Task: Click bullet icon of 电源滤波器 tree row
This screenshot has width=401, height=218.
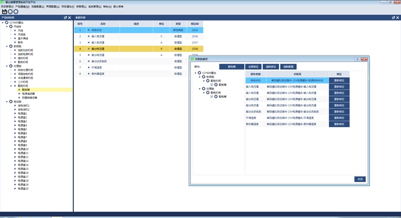Action: coord(19,94)
